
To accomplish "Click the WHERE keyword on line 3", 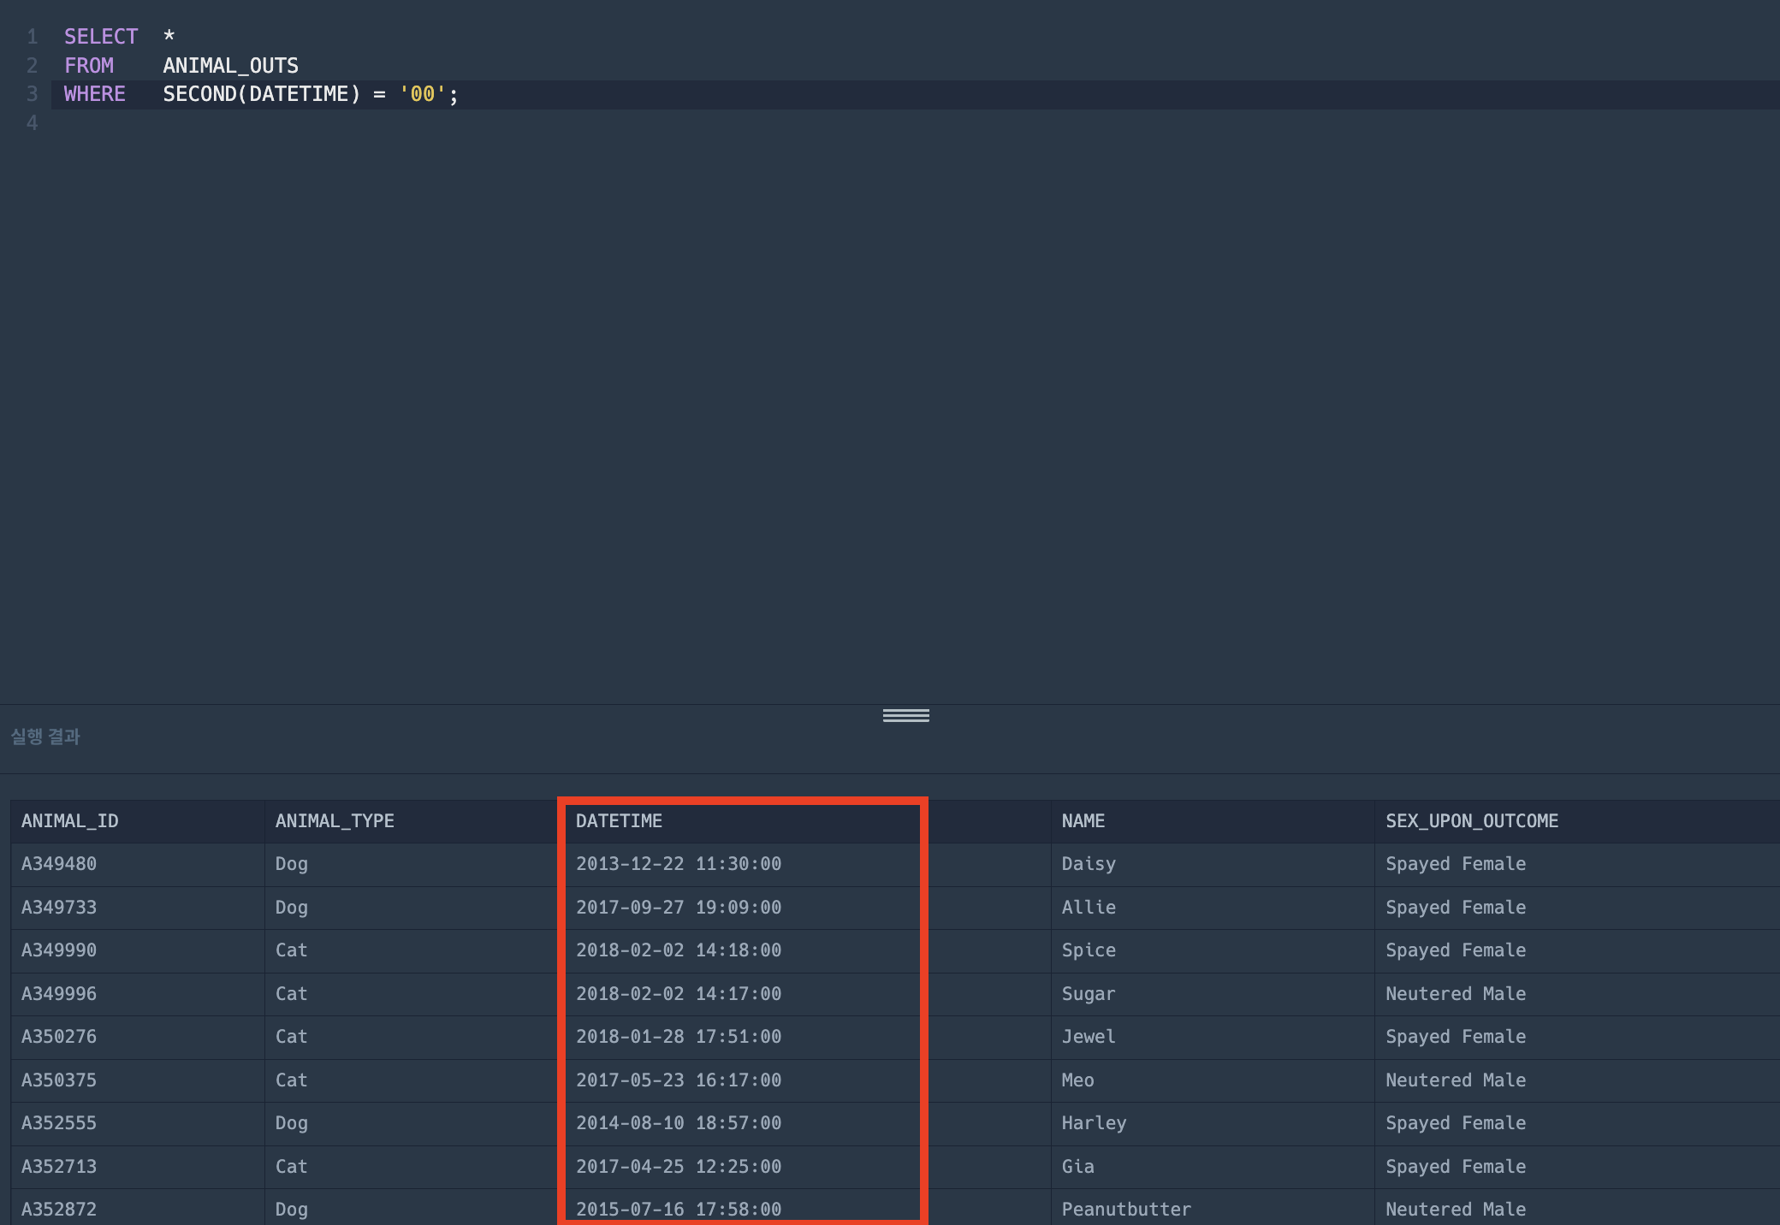I will coord(94,94).
